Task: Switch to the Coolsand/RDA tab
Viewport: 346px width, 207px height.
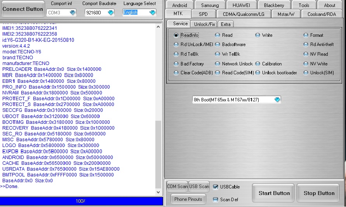Action: coord(322,14)
